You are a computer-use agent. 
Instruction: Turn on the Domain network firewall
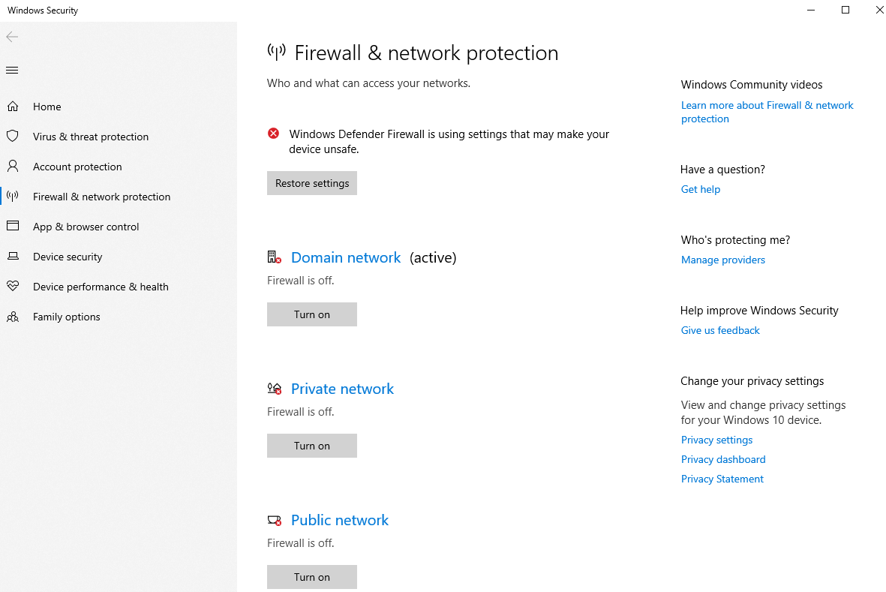click(x=311, y=314)
